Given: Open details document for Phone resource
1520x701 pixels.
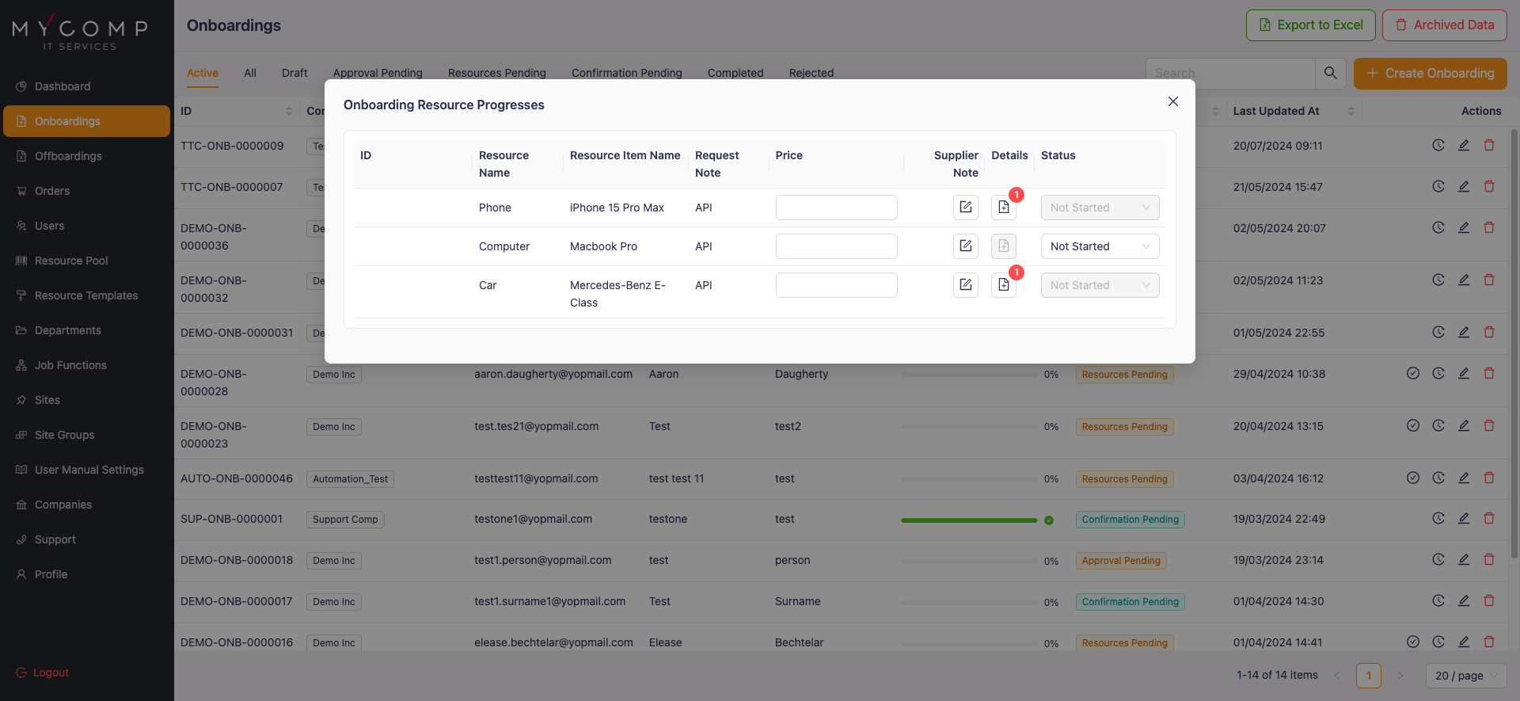Looking at the screenshot, I should [1003, 208].
